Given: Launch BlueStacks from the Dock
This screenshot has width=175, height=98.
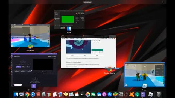Looking at the screenshot, I should point(115,94).
